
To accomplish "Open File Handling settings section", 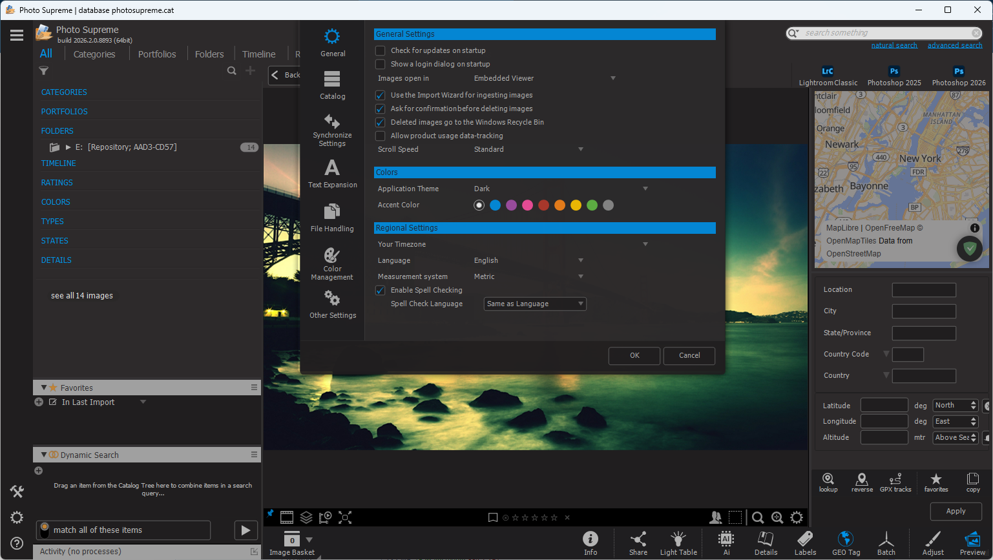I will click(332, 218).
